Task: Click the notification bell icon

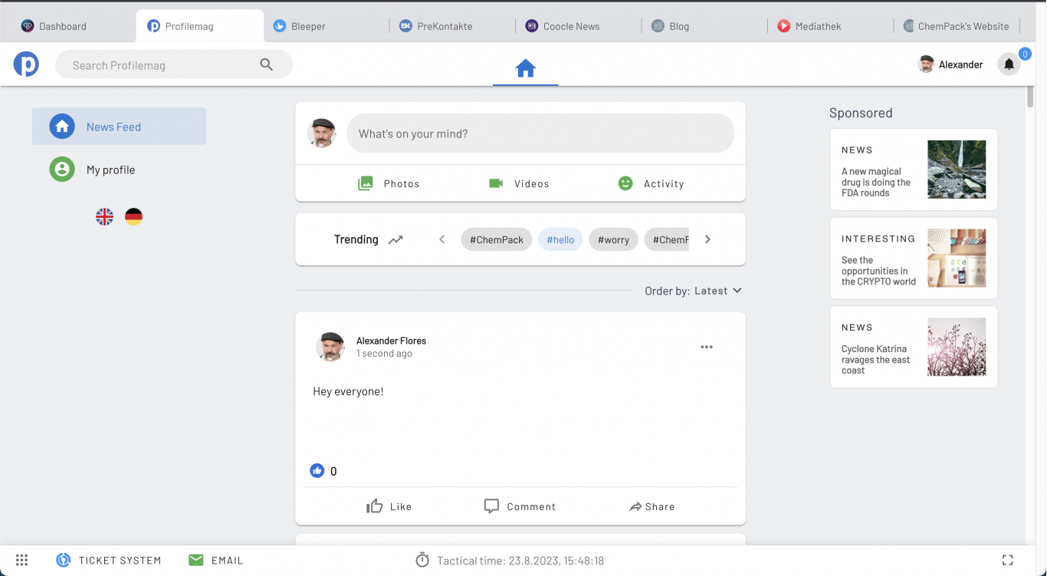Action: tap(1009, 64)
